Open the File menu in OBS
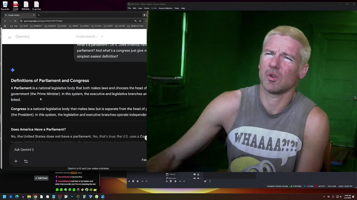Image resolution: width=357 pixels, height=200 pixels. point(129,8)
